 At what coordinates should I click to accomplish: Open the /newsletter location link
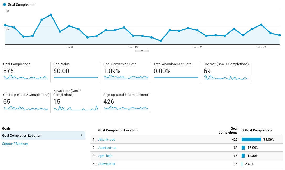click(107, 164)
